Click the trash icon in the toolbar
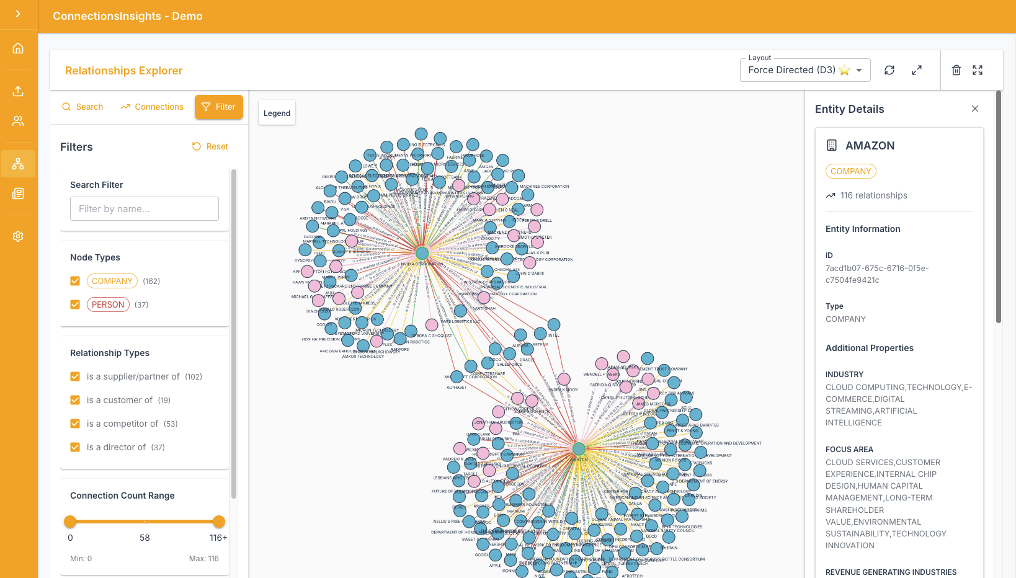 pyautogui.click(x=956, y=70)
